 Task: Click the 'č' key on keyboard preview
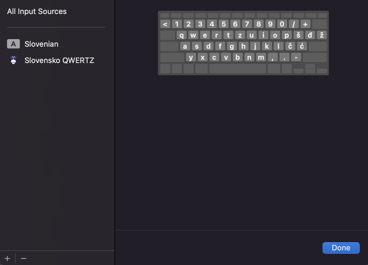click(x=290, y=46)
